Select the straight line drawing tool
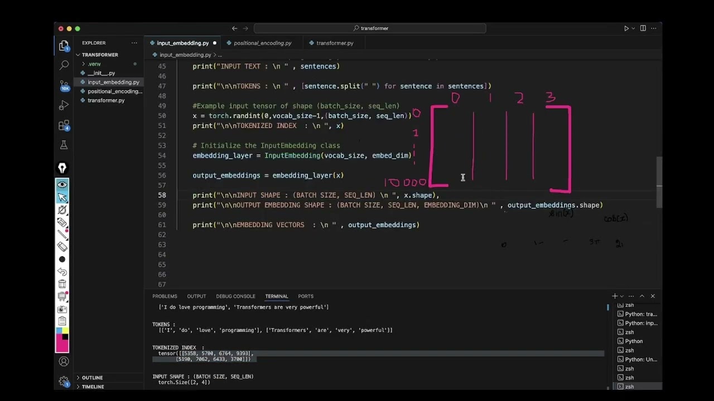 point(62,235)
